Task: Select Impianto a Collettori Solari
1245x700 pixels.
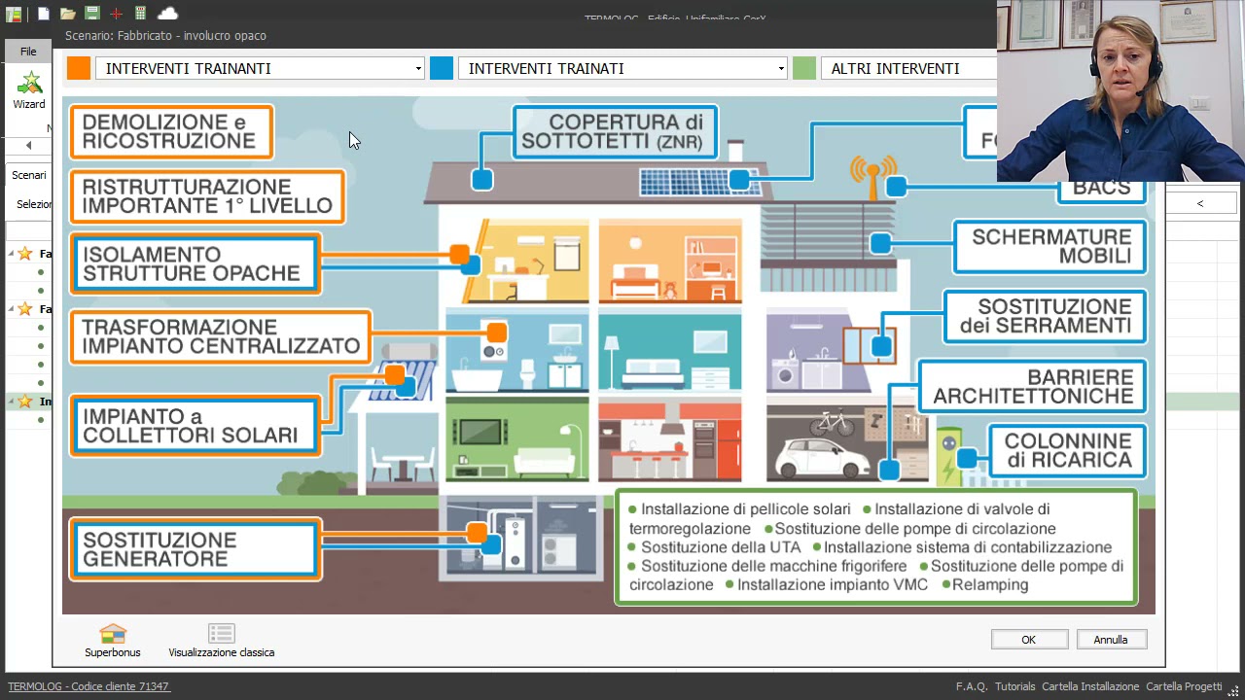Action: click(195, 425)
